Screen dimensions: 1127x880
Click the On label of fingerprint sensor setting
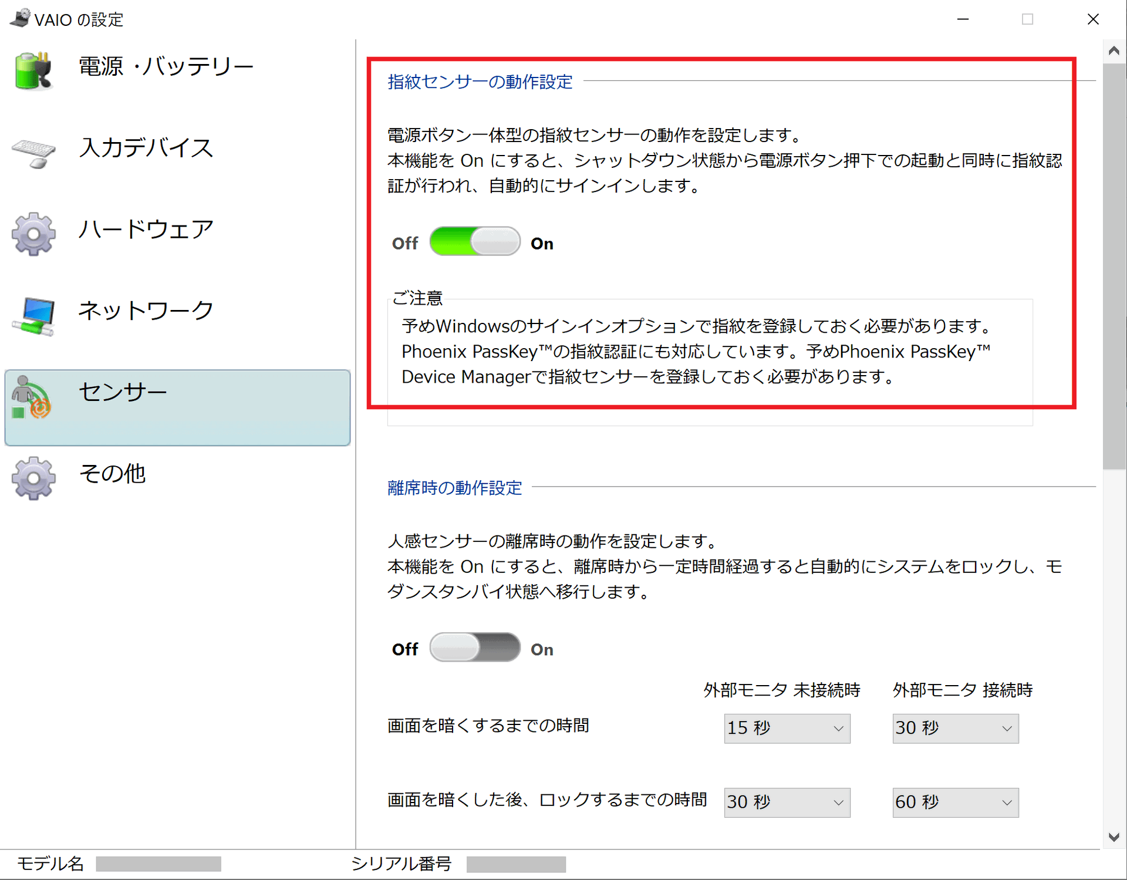pos(542,244)
